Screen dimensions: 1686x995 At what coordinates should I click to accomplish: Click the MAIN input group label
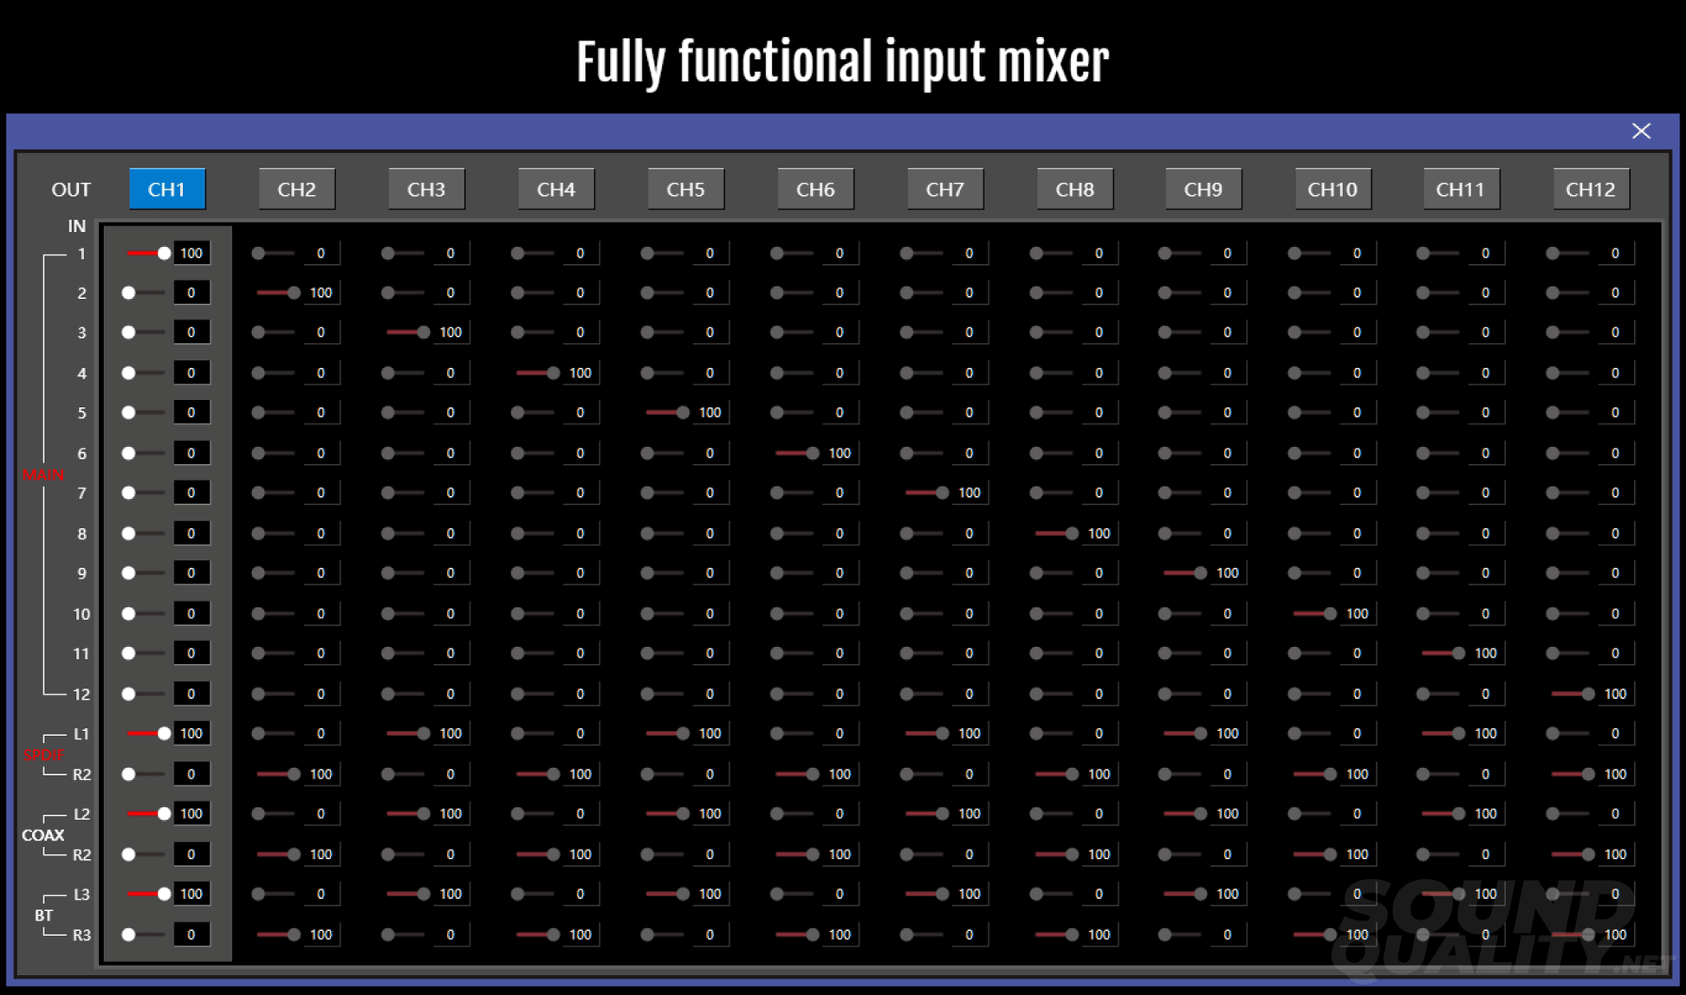(x=43, y=475)
